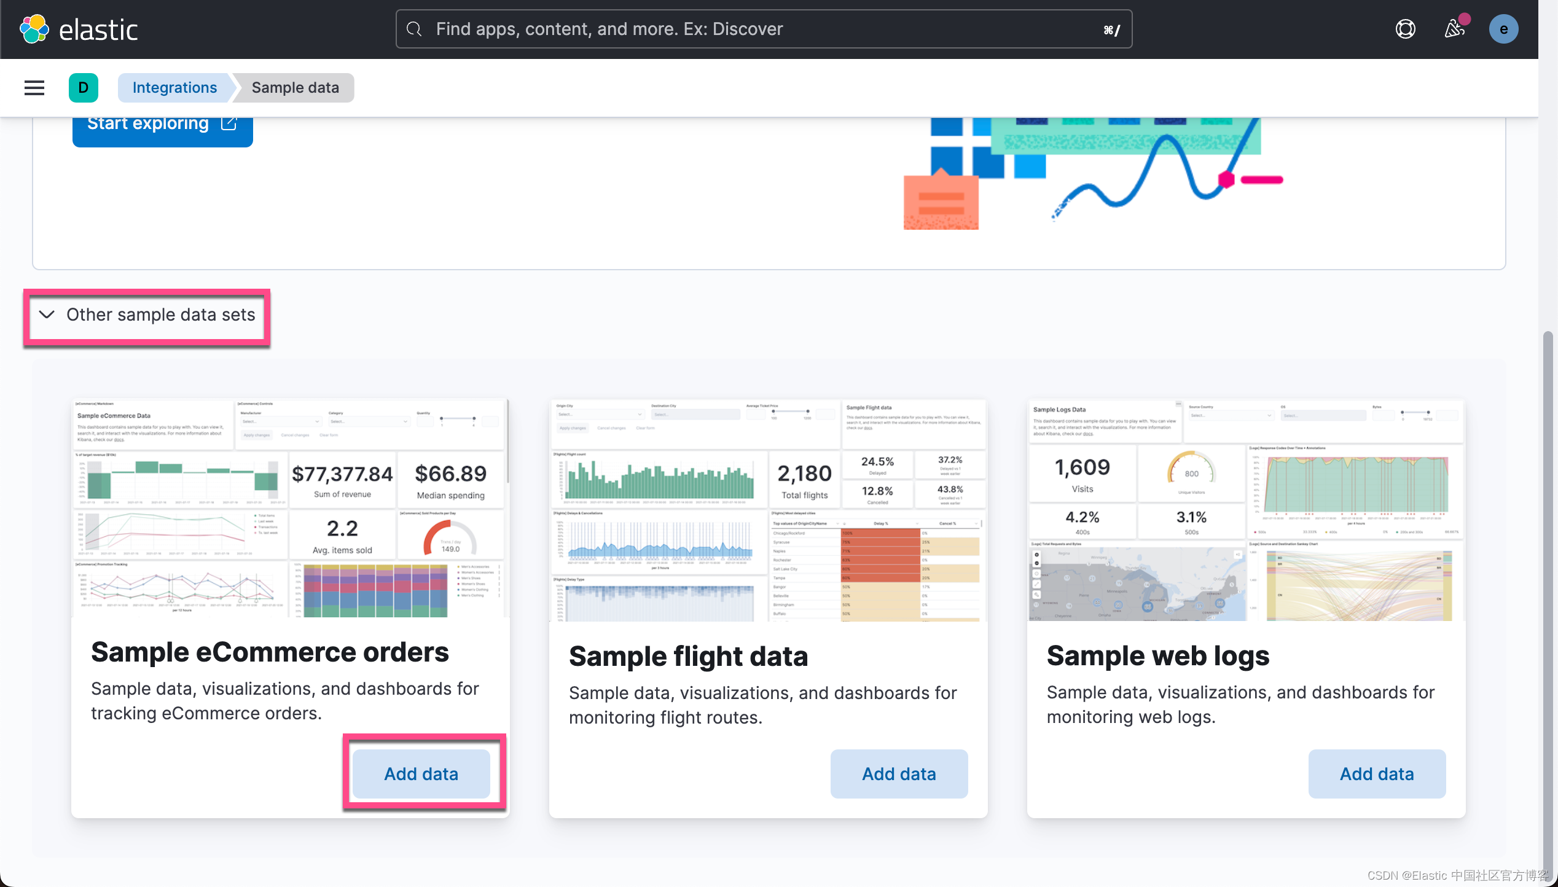Click the eCommerce dashboard preview thumbnail
The height and width of the screenshot is (887, 1558).
(x=290, y=509)
